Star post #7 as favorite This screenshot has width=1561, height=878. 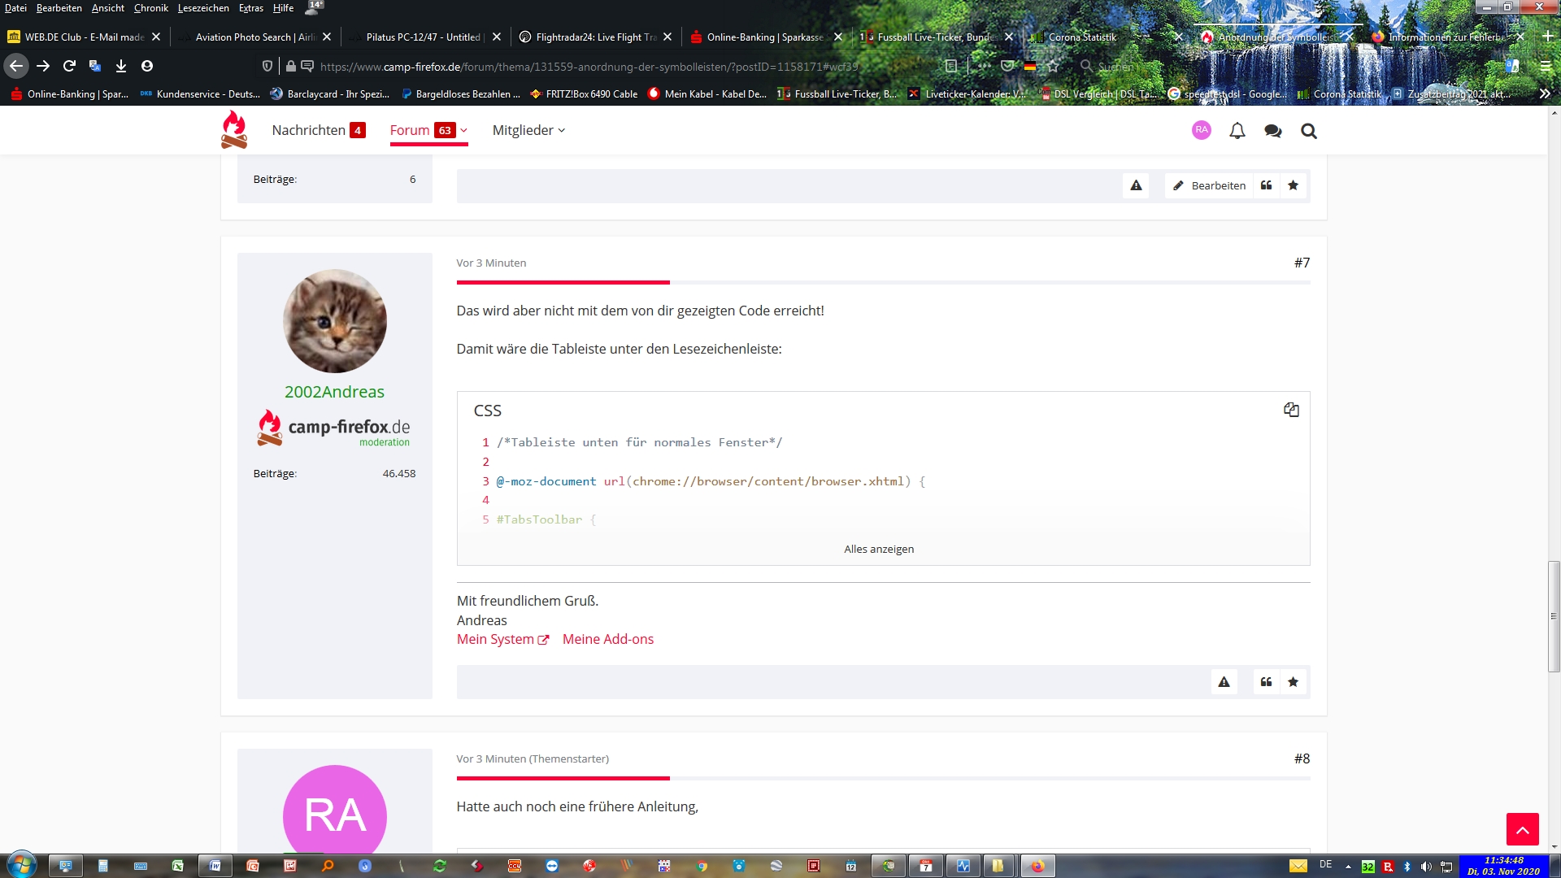point(1293,682)
